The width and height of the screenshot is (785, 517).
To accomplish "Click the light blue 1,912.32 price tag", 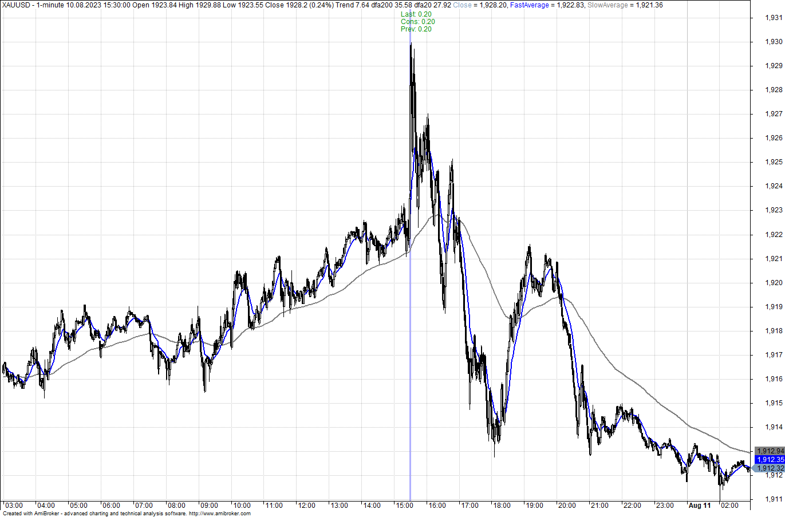I will [x=768, y=468].
